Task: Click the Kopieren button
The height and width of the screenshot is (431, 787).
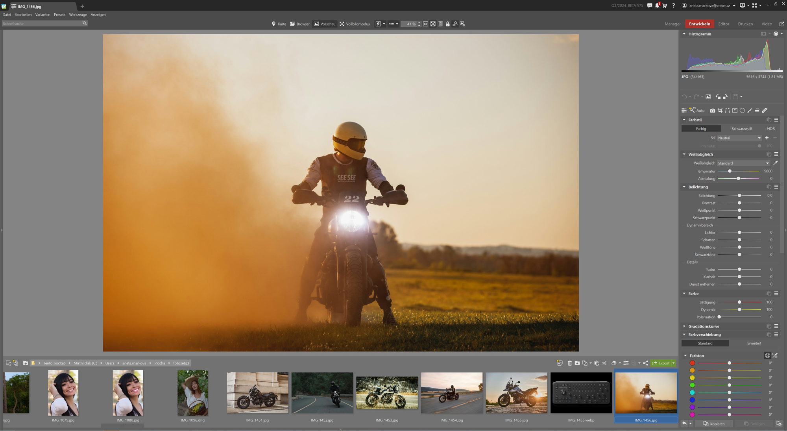Action: pyautogui.click(x=714, y=424)
